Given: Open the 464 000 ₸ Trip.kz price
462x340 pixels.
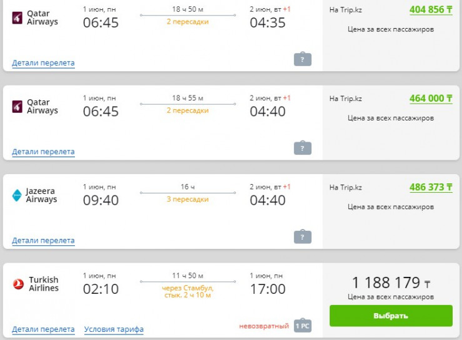Looking at the screenshot, I should click(431, 99).
